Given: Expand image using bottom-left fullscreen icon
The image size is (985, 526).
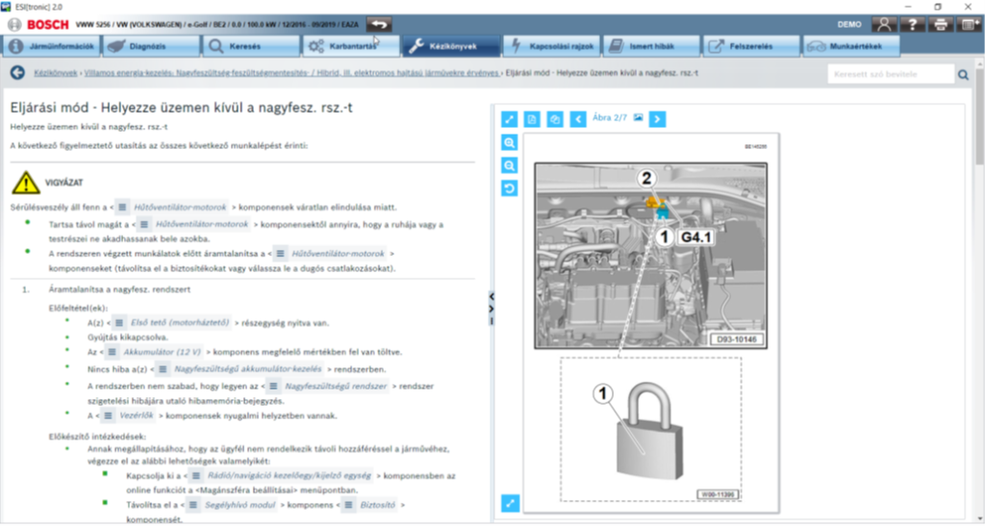Looking at the screenshot, I should coord(510,502).
